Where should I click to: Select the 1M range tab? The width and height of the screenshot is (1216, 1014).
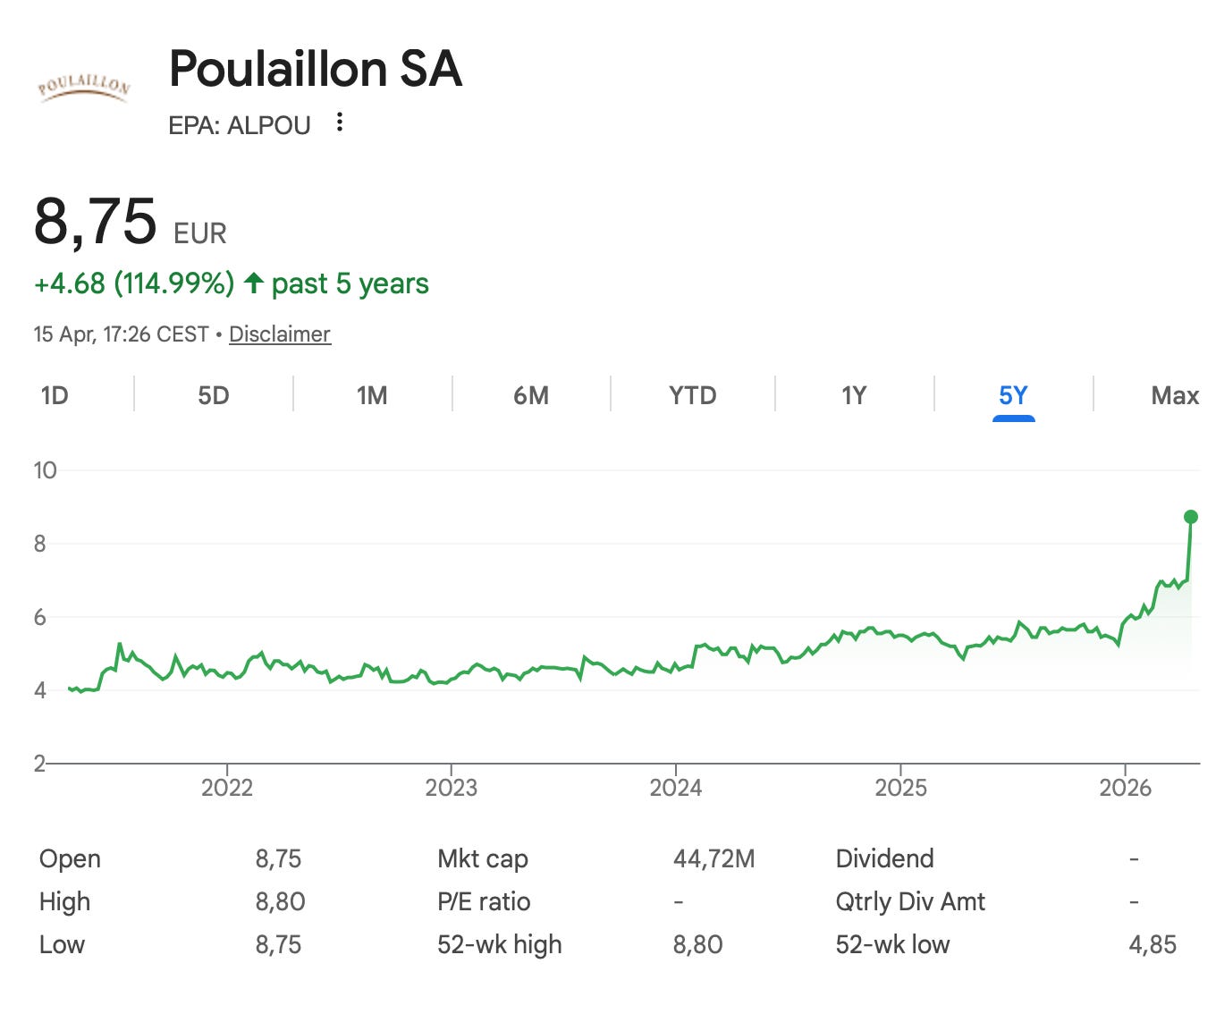pos(372,395)
